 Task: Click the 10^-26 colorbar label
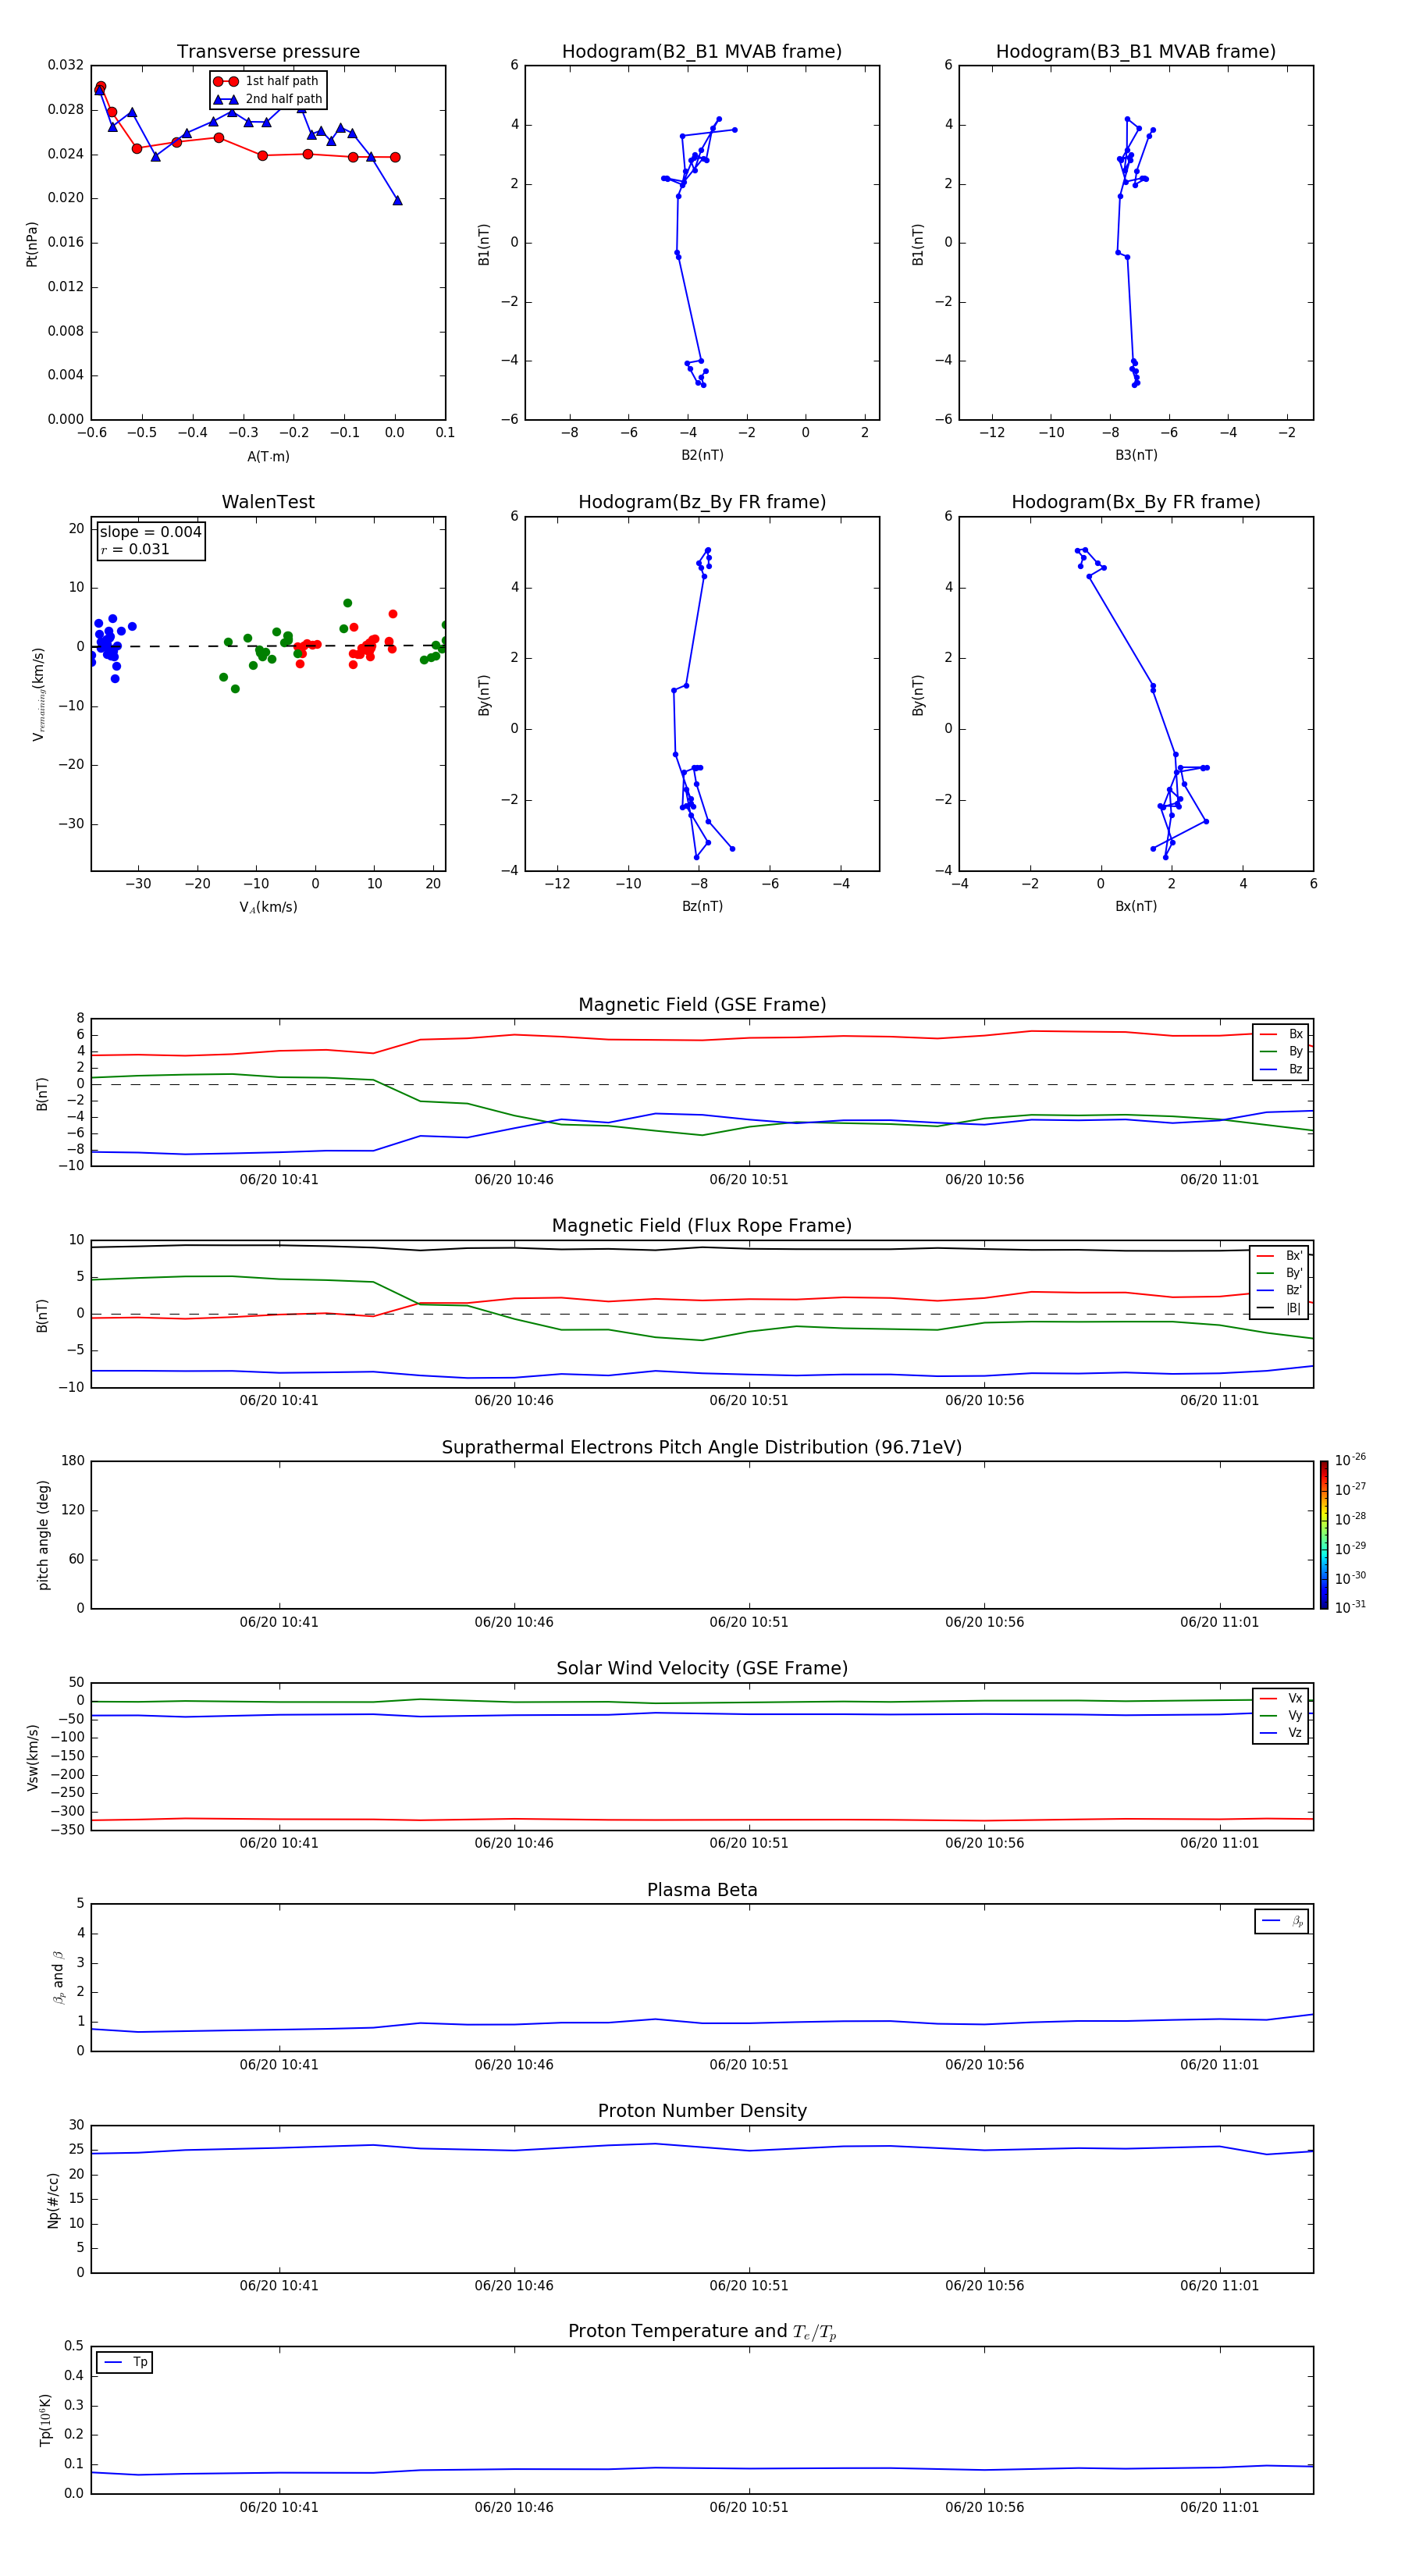tap(1350, 1460)
